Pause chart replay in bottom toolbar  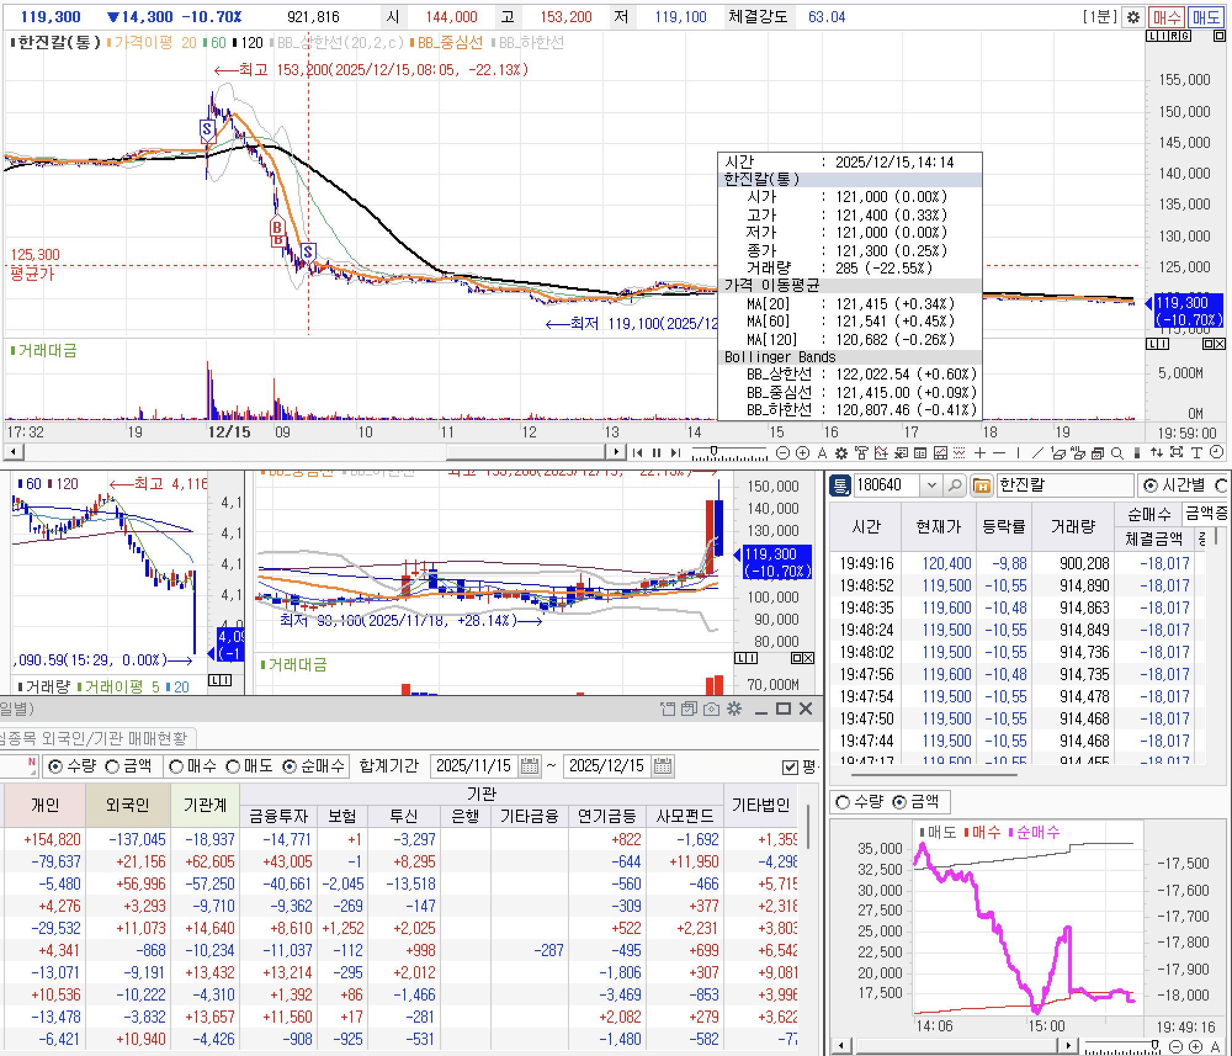[657, 453]
